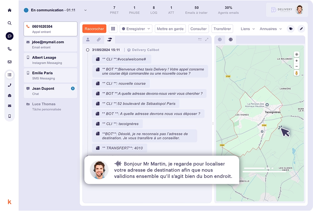
Task: Click the tags icon button
Action: click(291, 29)
